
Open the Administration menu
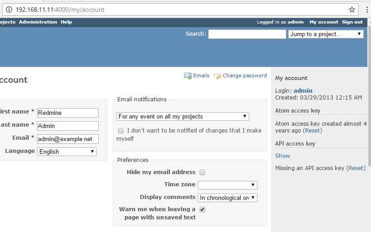pos(38,22)
